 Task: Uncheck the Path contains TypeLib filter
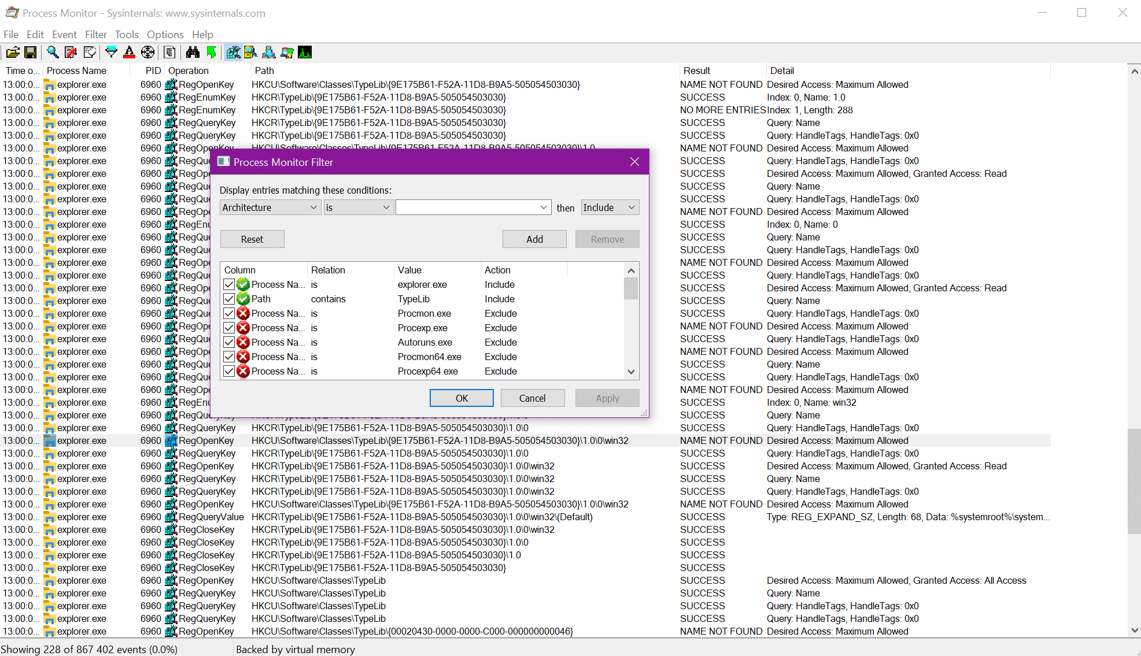229,299
